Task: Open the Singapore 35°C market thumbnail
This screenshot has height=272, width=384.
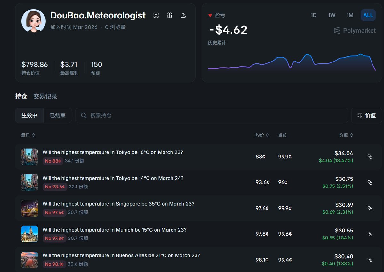Action: click(x=30, y=208)
